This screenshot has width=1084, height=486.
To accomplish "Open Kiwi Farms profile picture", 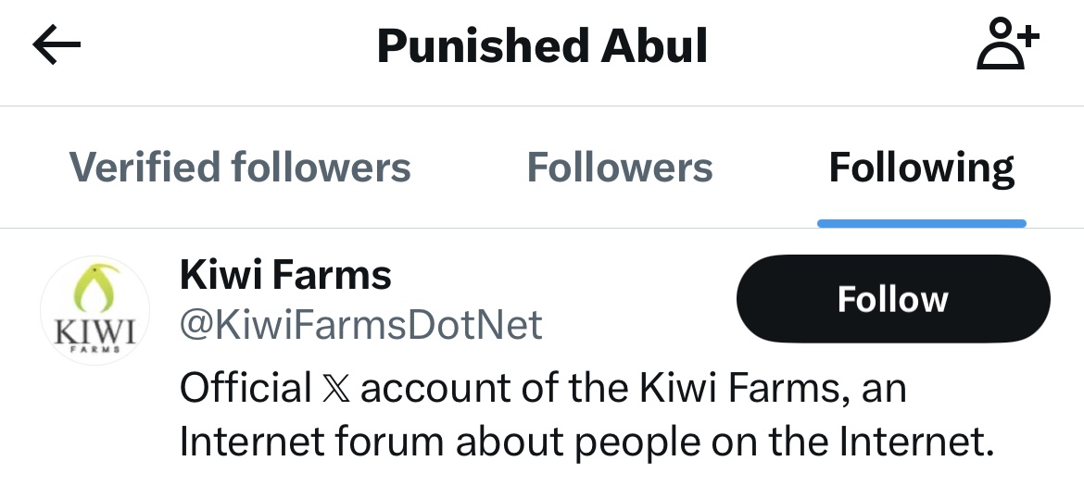I will (95, 310).
